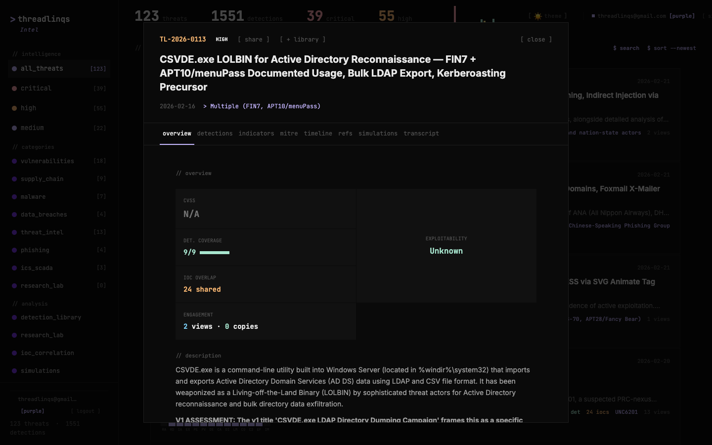Open the indicators tab in the threat modal
The width and height of the screenshot is (712, 445).
(x=256, y=133)
